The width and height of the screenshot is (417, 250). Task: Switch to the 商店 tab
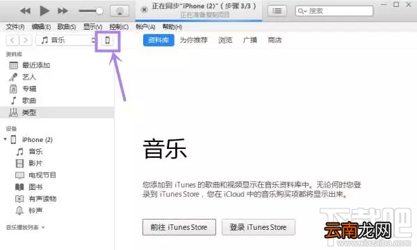[275, 40]
